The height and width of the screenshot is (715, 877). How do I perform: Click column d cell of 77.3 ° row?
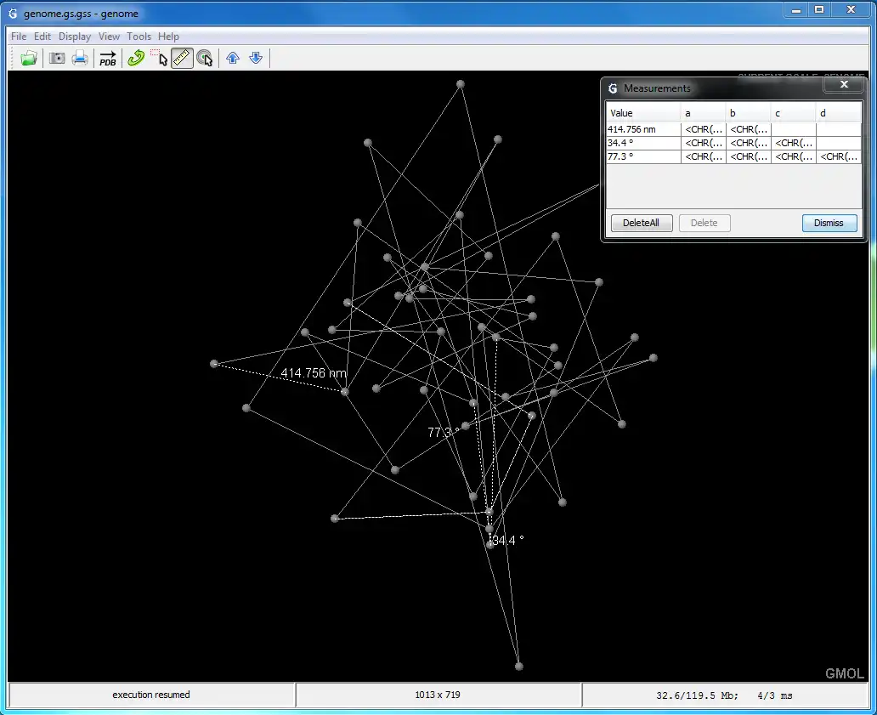(x=839, y=156)
